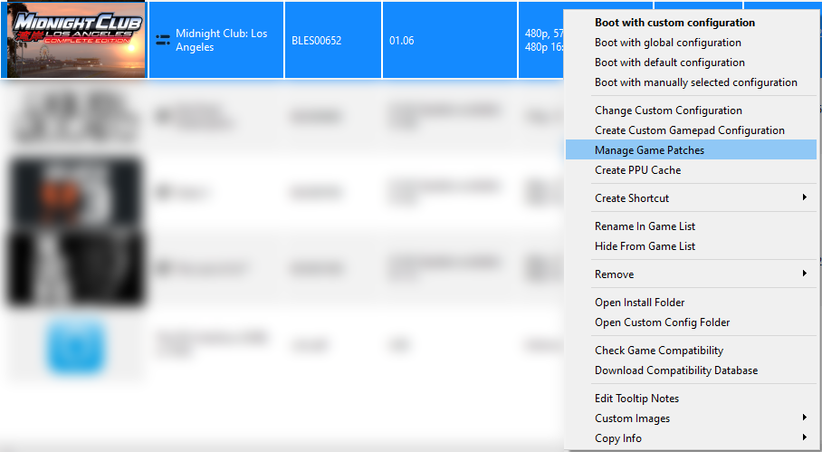Select the Midnight Club Los Angeles cover thumbnail

(x=76, y=40)
